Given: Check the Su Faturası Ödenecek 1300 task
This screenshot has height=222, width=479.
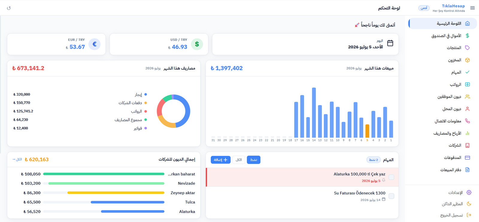Looking at the screenshot, I should tap(391, 196).
